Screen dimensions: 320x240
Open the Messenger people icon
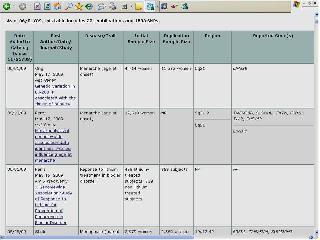[x=185, y=6]
